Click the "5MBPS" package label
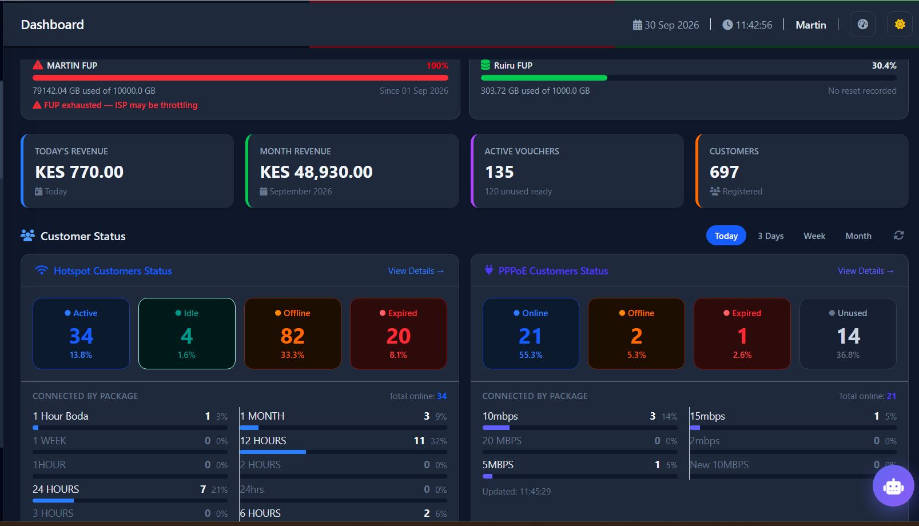919x526 pixels. pos(498,465)
